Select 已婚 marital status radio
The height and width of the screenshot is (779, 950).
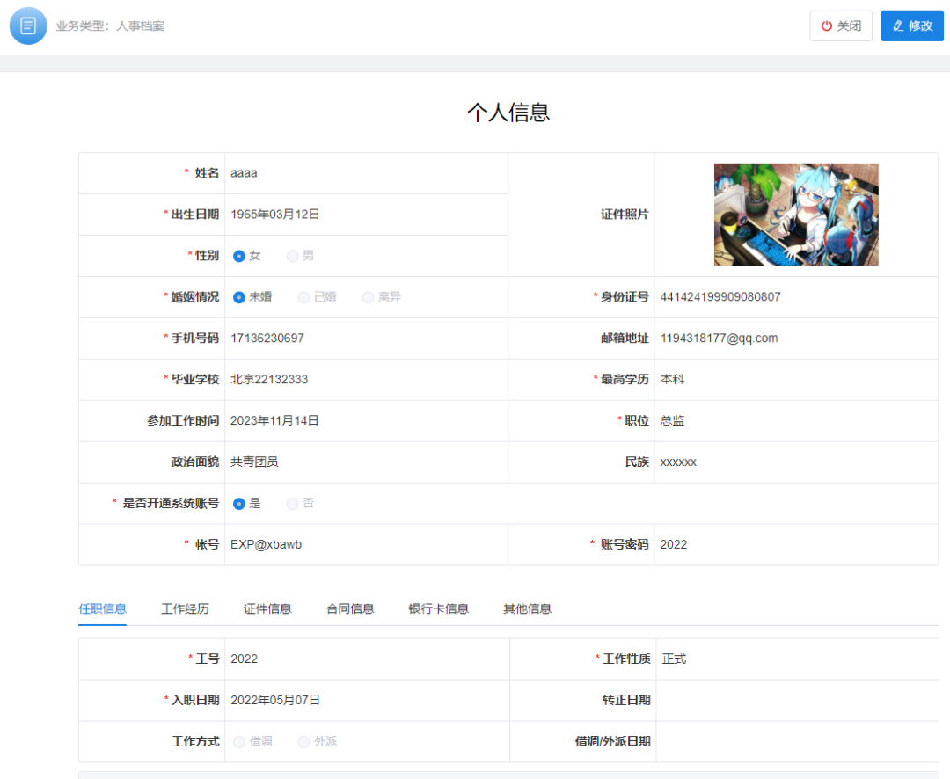click(x=303, y=297)
